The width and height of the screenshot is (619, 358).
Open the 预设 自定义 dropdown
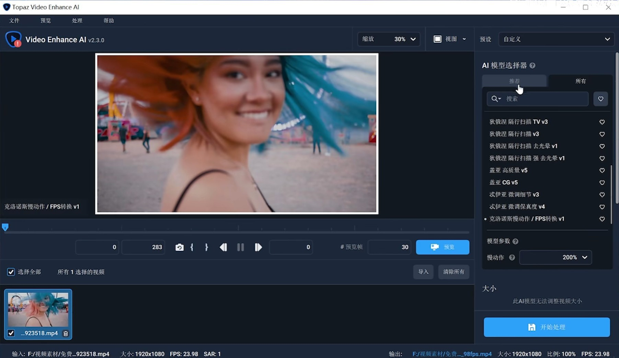point(556,39)
